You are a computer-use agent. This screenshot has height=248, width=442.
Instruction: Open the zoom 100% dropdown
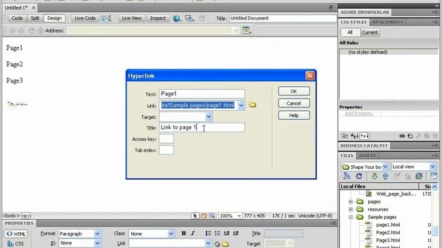pyautogui.click(x=239, y=216)
